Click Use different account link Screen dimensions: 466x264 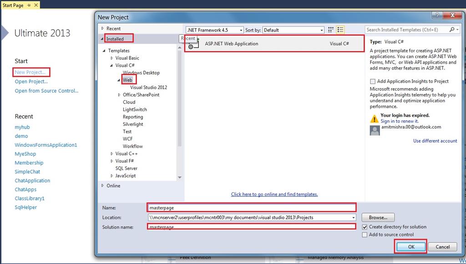pyautogui.click(x=435, y=141)
